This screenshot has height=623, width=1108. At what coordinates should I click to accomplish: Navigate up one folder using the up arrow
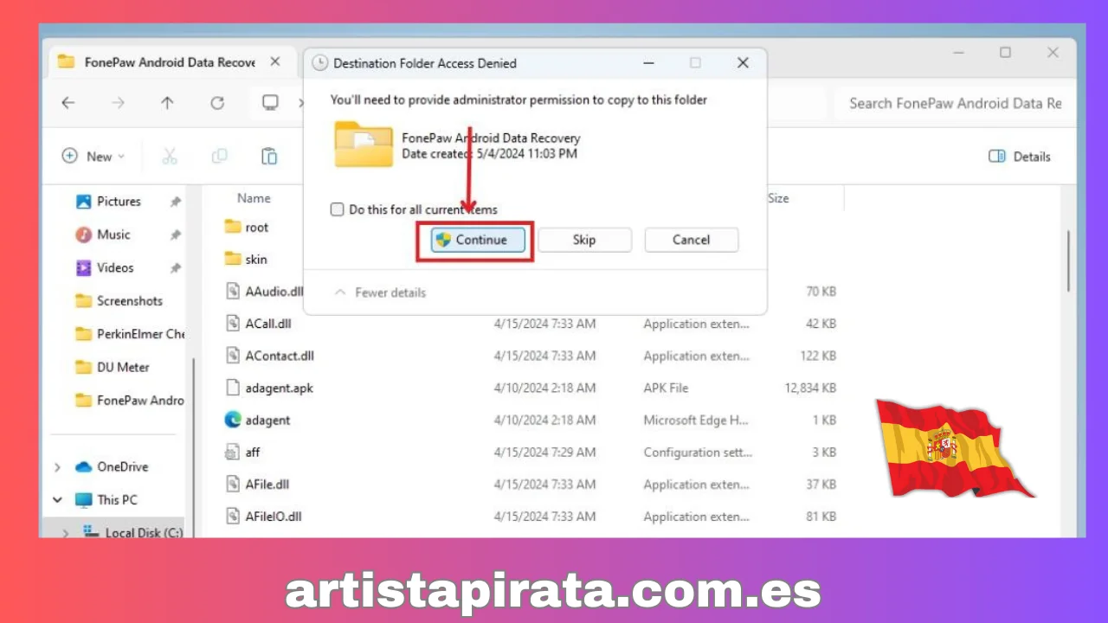click(166, 102)
